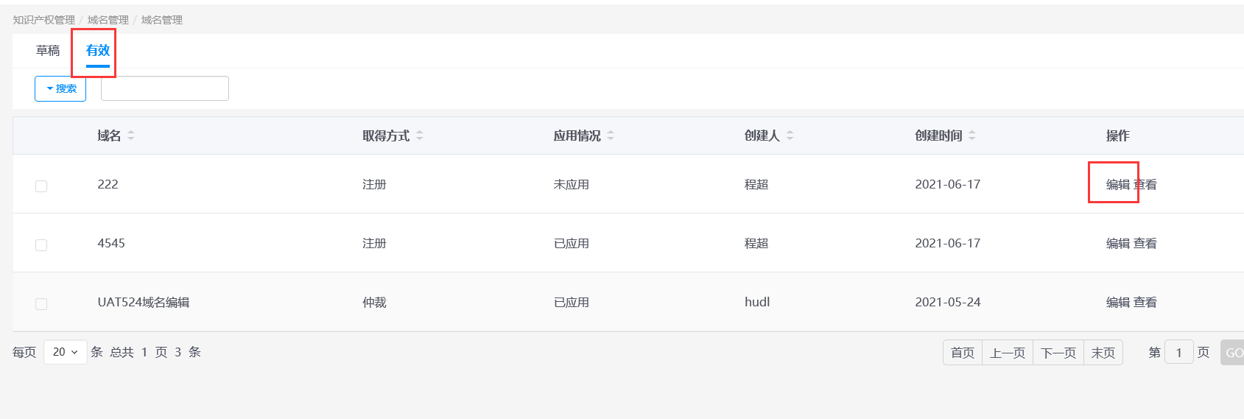Check the UAT524域名编辑 row checkbox
The width and height of the screenshot is (1244, 419).
pyautogui.click(x=41, y=304)
